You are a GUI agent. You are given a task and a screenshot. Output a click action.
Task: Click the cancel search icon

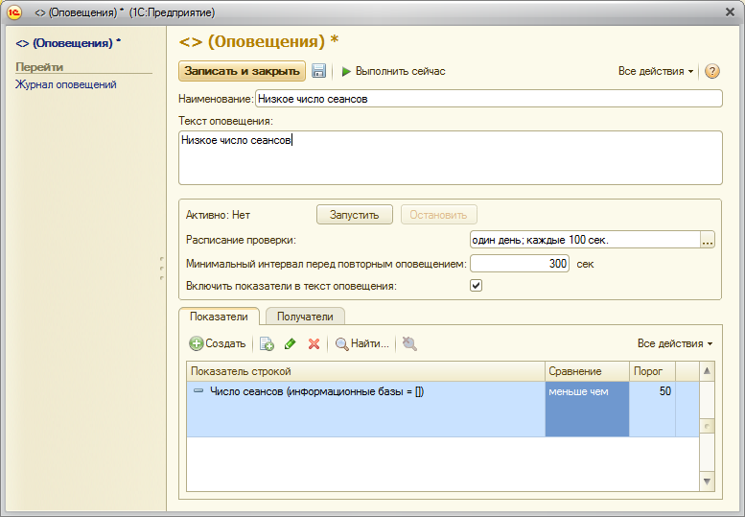[x=409, y=343]
